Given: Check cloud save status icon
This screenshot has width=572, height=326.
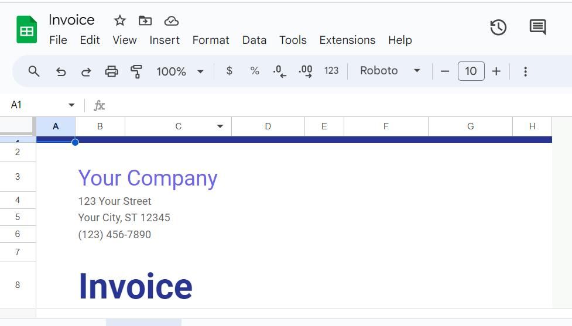Looking at the screenshot, I should point(171,21).
